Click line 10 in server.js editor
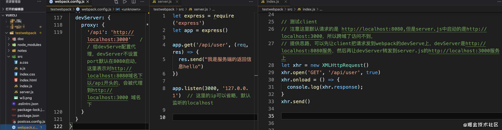Image resolution: width=502 pixels, height=130 pixels. (215, 117)
